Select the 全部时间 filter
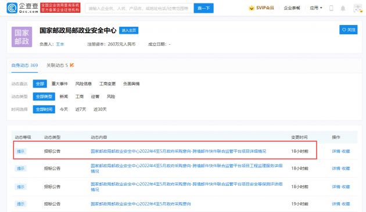 pyautogui.click(x=44, y=109)
